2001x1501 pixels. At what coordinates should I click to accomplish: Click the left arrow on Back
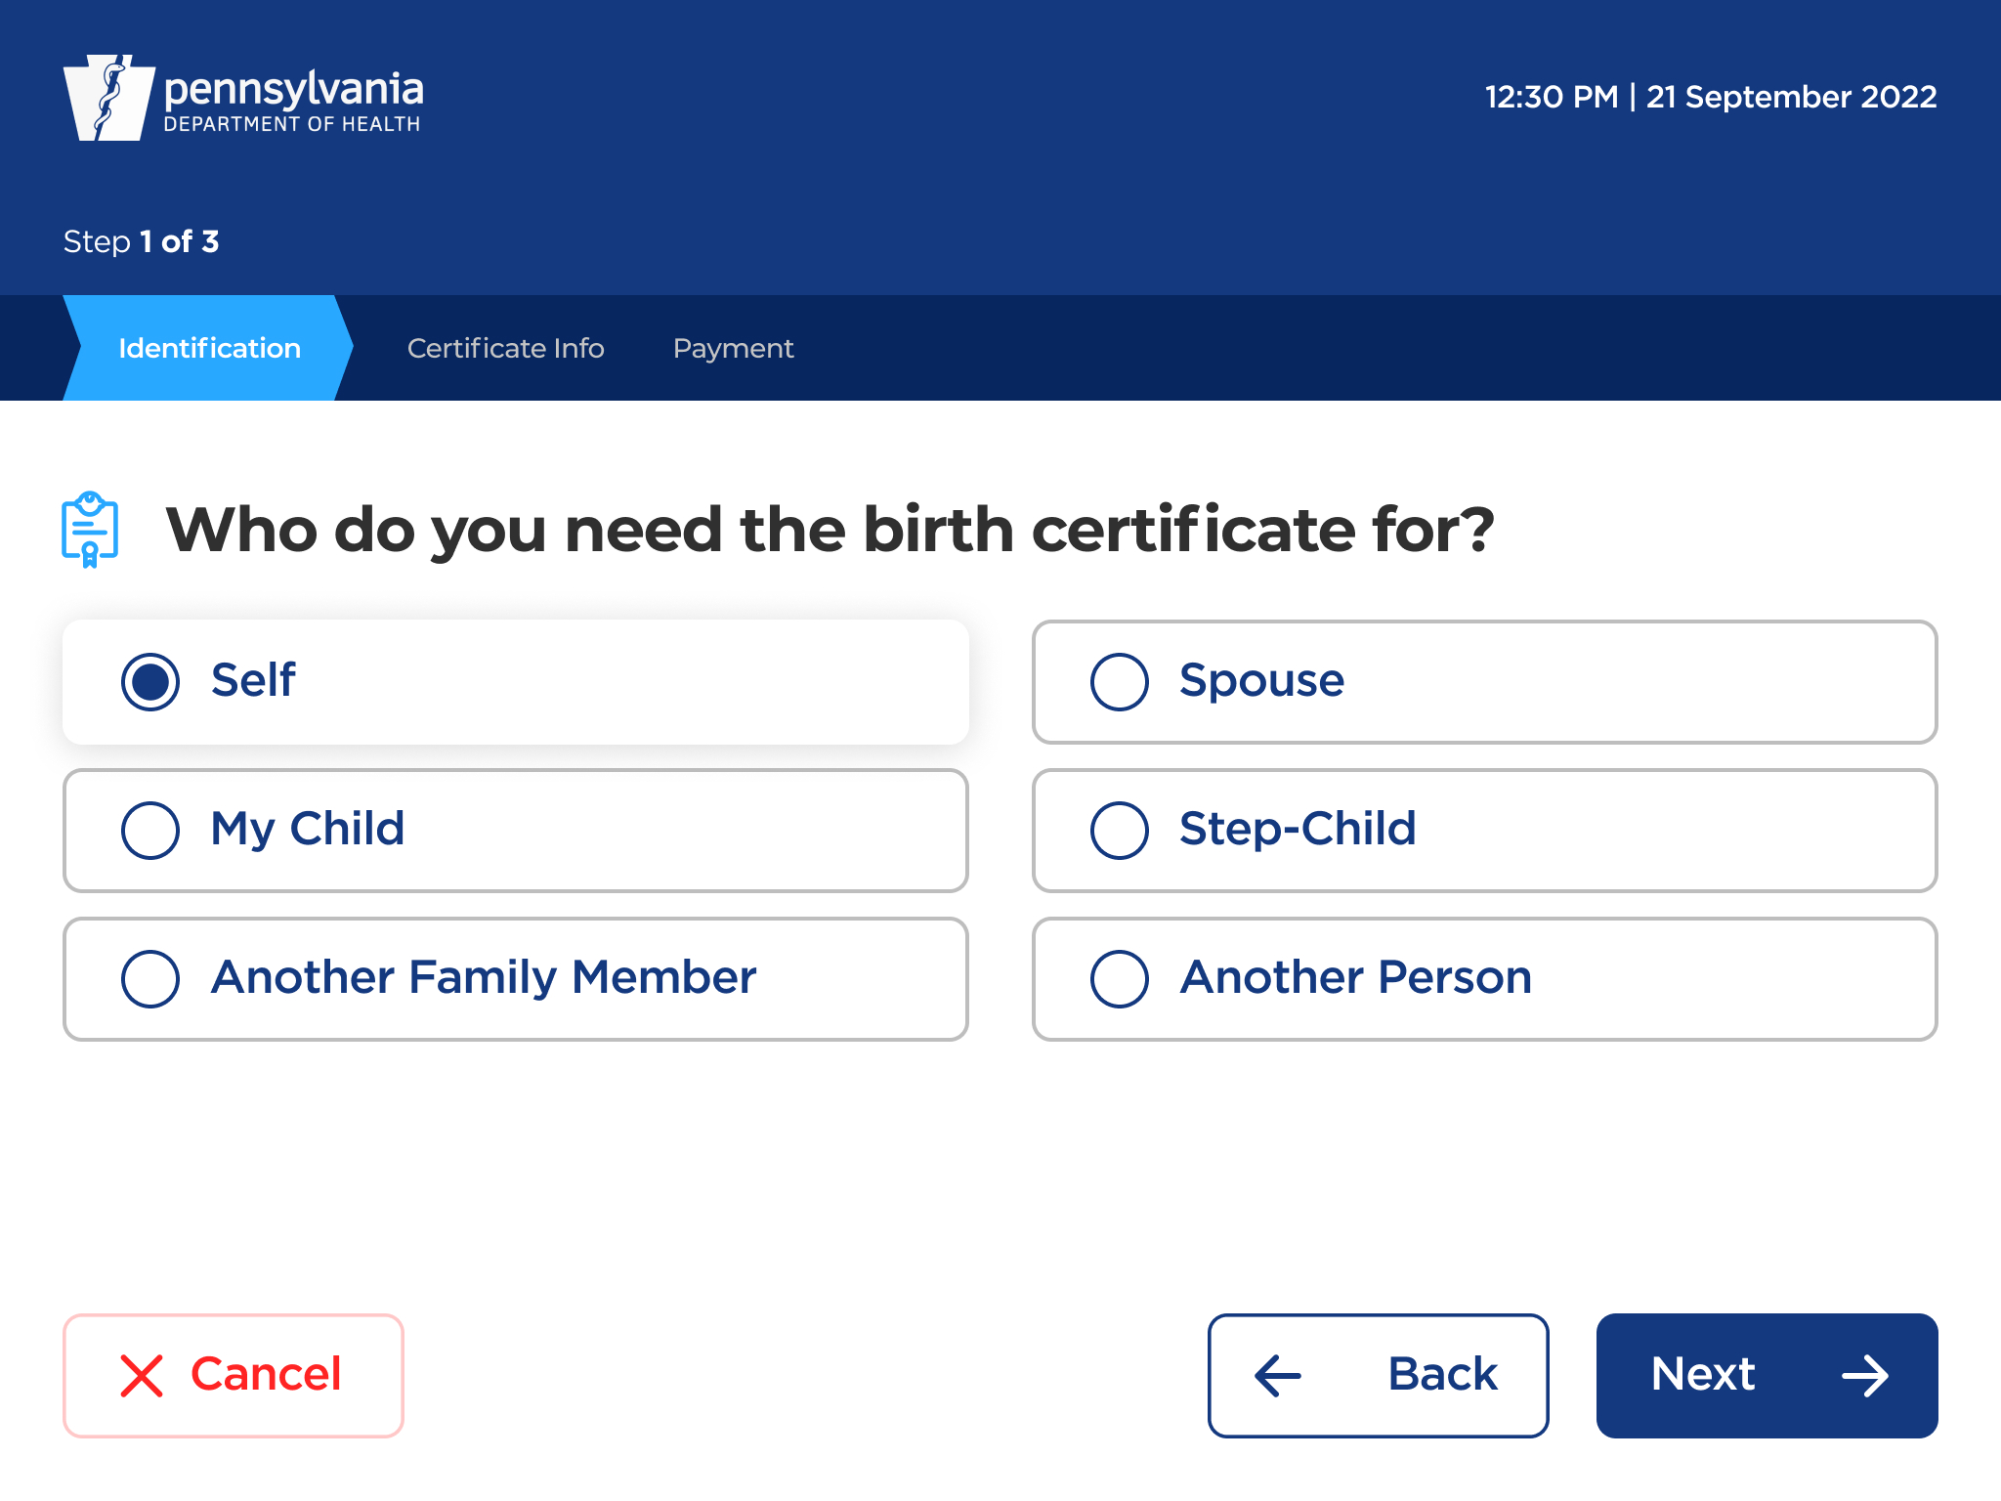coord(1278,1376)
